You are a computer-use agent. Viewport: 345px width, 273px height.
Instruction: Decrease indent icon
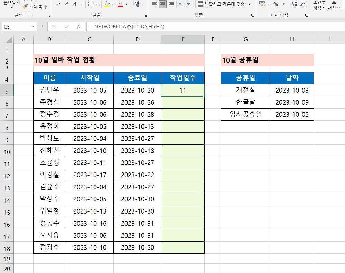pos(182,4)
